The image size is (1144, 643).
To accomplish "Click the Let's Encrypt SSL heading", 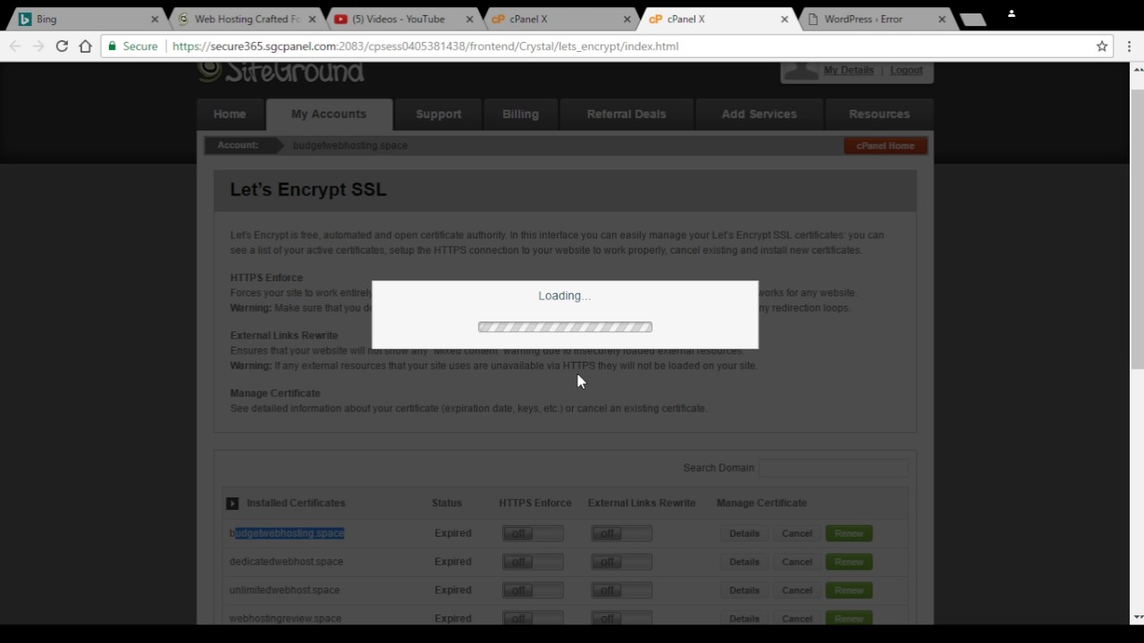I will tap(308, 189).
